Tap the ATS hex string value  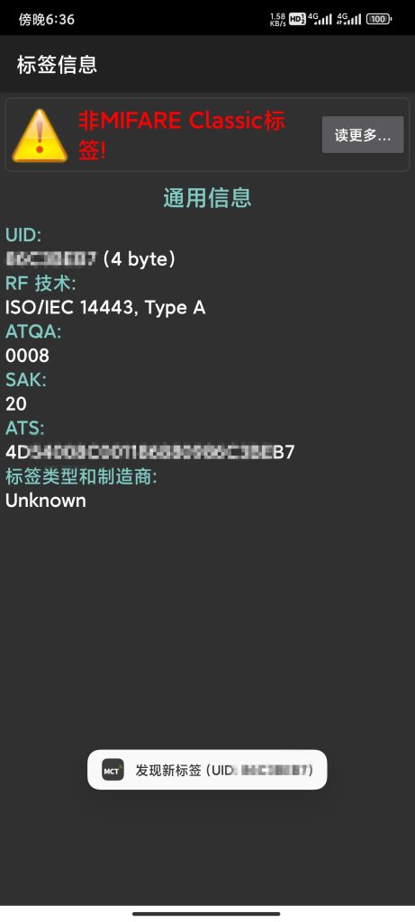tap(150, 452)
